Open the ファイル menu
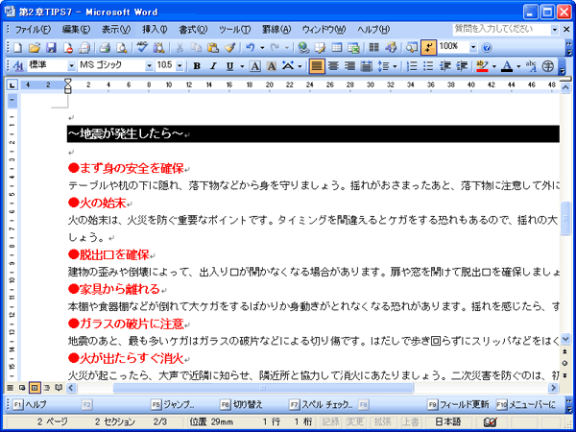This screenshot has width=576, height=432. point(33,30)
